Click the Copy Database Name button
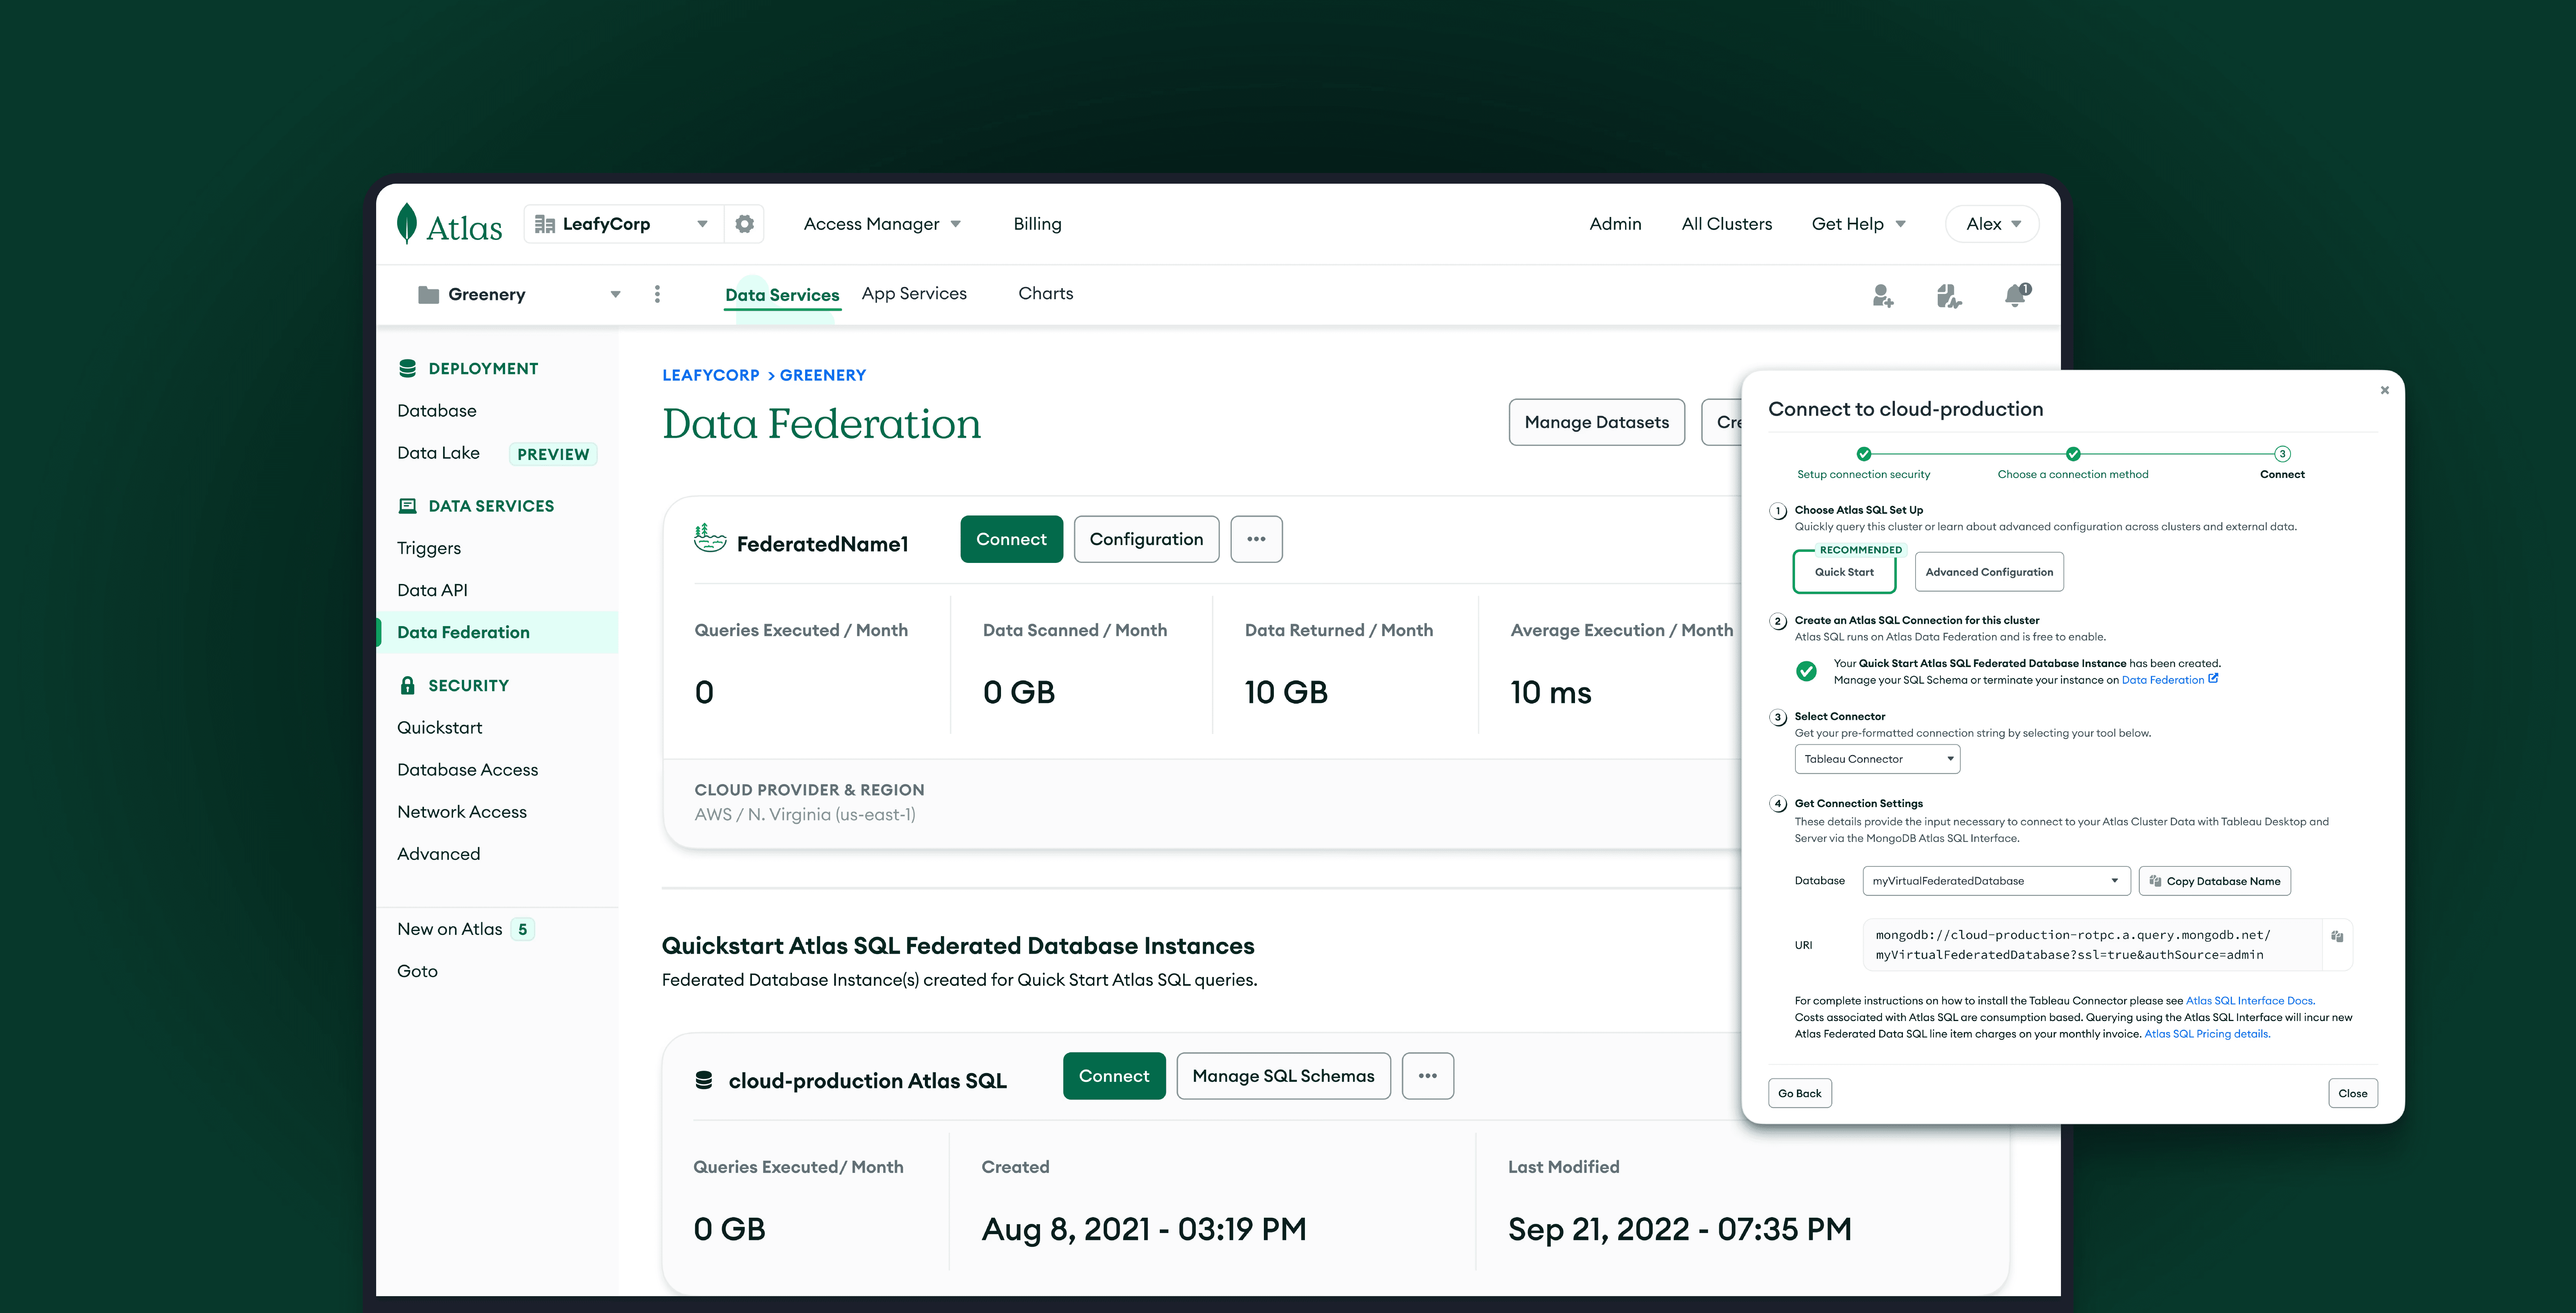Image resolution: width=2576 pixels, height=1313 pixels. [x=2214, y=881]
